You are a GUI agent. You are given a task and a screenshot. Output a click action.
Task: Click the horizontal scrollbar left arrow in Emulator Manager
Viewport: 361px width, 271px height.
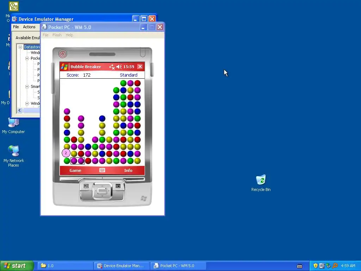pos(20,110)
